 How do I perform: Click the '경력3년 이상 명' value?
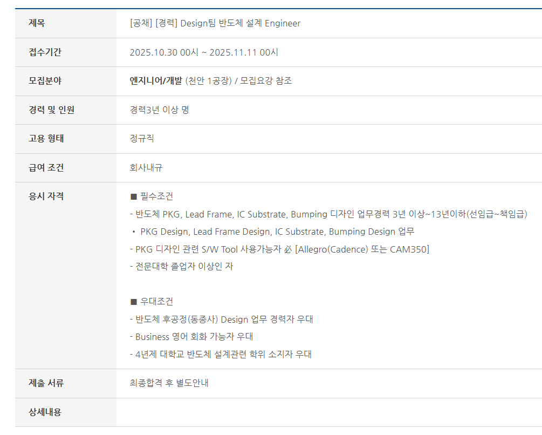click(159, 110)
